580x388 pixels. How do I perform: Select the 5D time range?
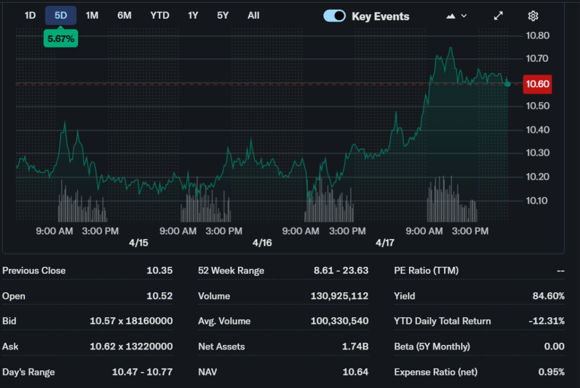[x=61, y=15]
